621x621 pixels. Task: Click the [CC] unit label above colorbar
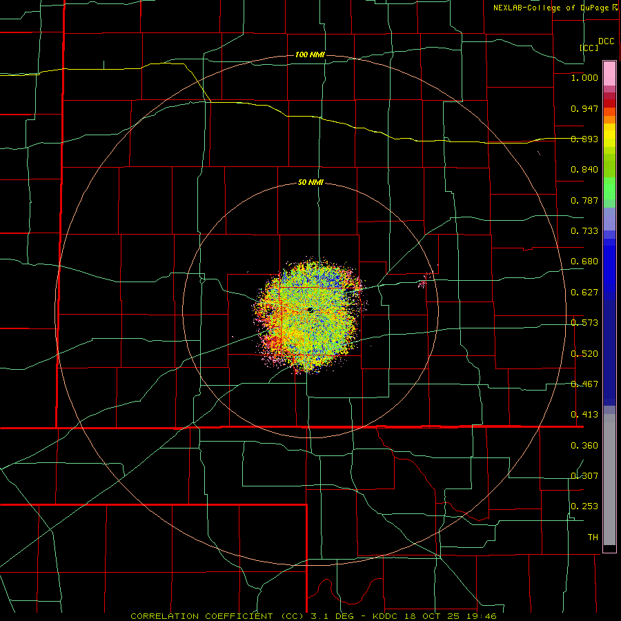[x=589, y=48]
